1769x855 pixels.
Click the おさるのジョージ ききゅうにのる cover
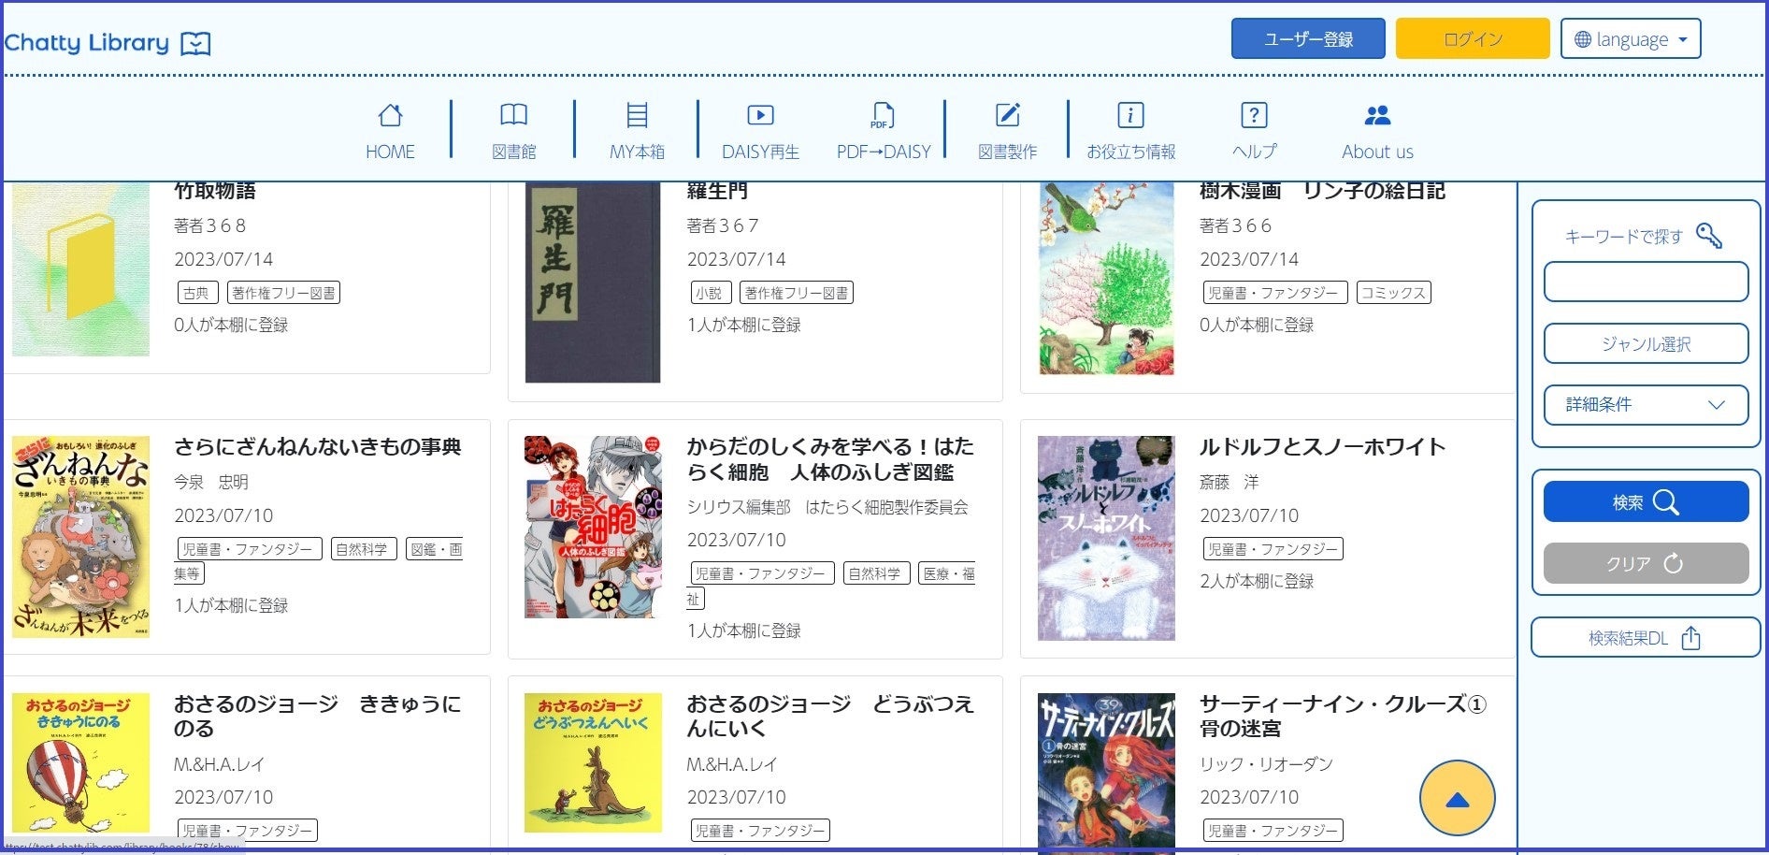point(80,763)
